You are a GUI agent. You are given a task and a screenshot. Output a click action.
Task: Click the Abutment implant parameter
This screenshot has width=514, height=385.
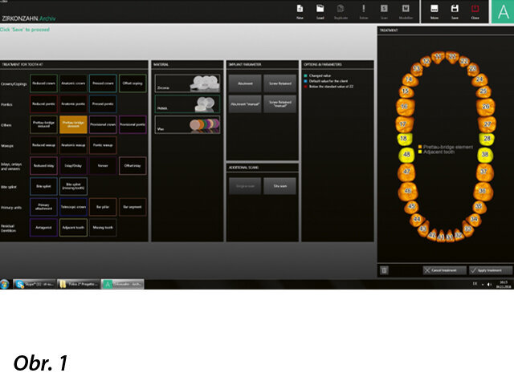click(x=244, y=83)
